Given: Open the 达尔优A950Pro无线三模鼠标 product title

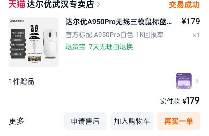Looking at the screenshot, I should pos(119,22).
